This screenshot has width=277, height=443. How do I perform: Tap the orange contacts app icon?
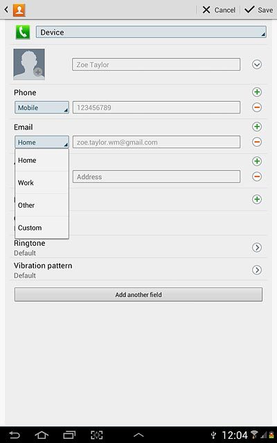[19, 10]
